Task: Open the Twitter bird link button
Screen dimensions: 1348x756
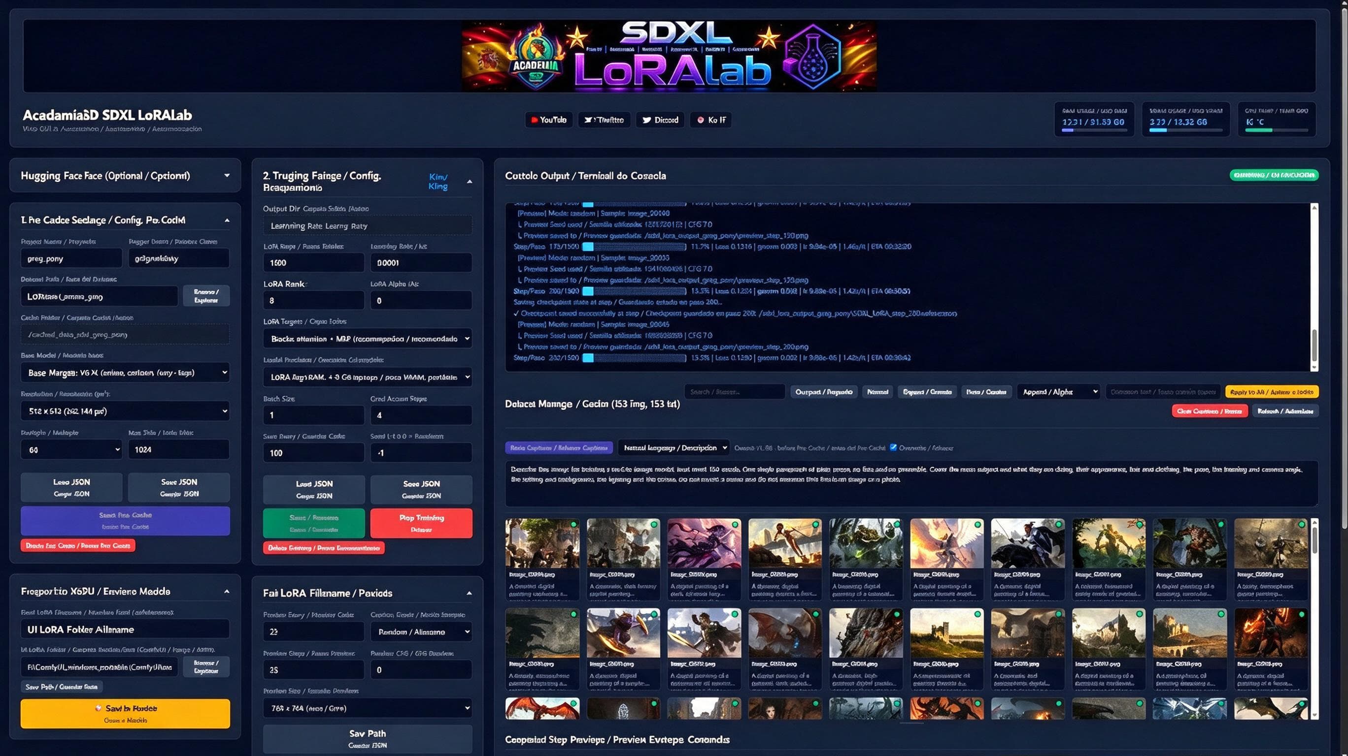Action: (x=604, y=120)
